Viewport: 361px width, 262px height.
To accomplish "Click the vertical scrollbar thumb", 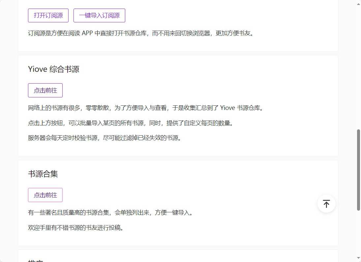I will [358, 170].
